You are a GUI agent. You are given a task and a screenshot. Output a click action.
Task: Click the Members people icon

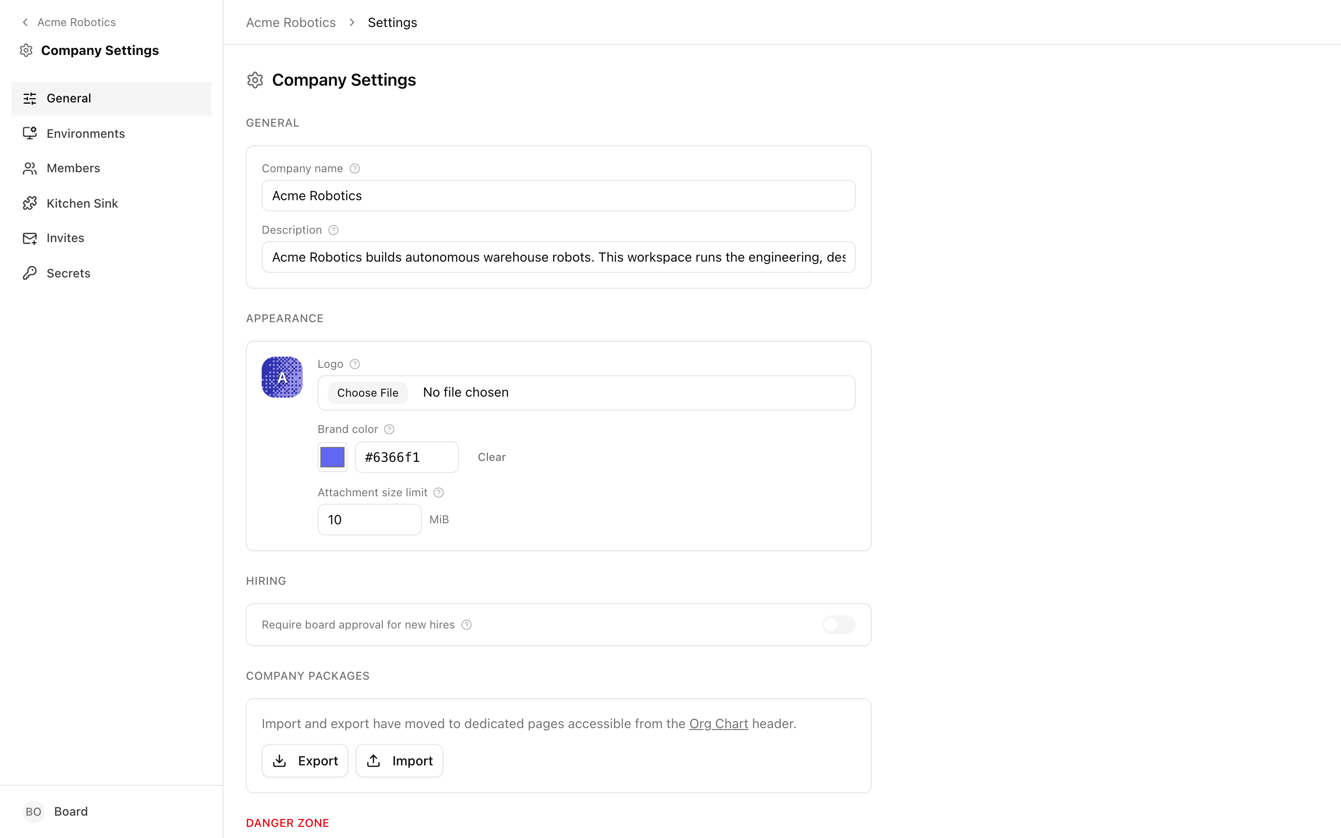pyautogui.click(x=30, y=169)
